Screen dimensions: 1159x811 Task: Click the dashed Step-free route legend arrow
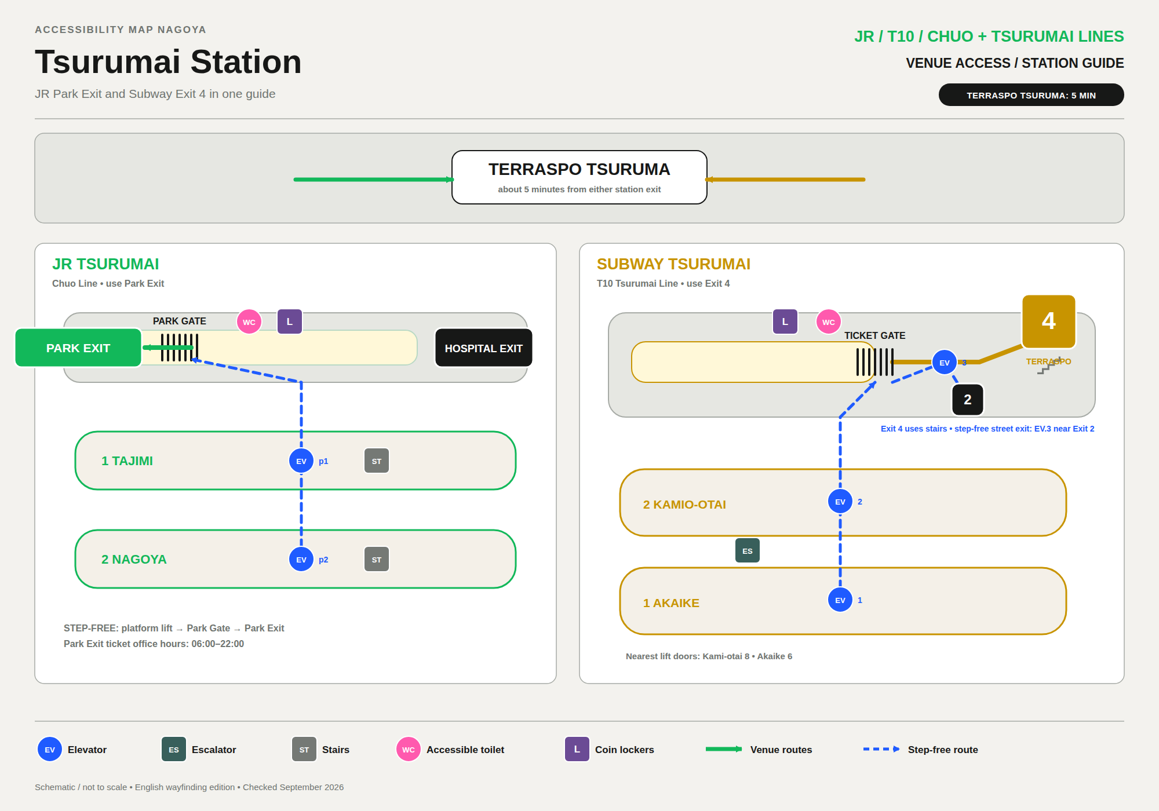coord(881,749)
